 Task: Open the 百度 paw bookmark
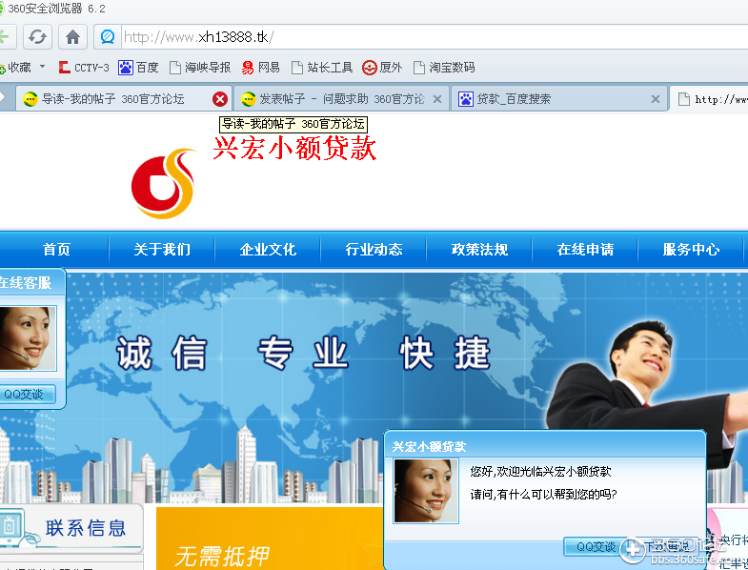point(138,68)
